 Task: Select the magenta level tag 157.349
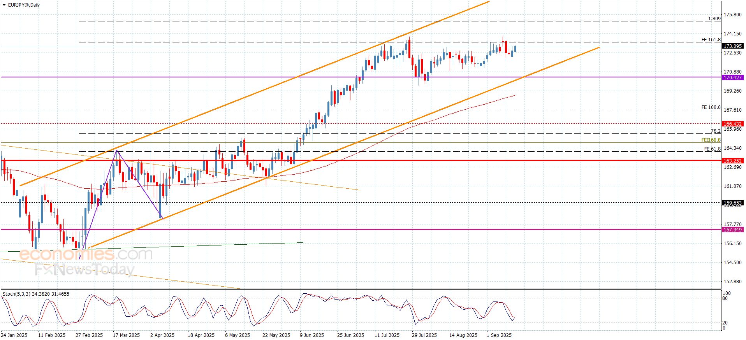click(732, 230)
